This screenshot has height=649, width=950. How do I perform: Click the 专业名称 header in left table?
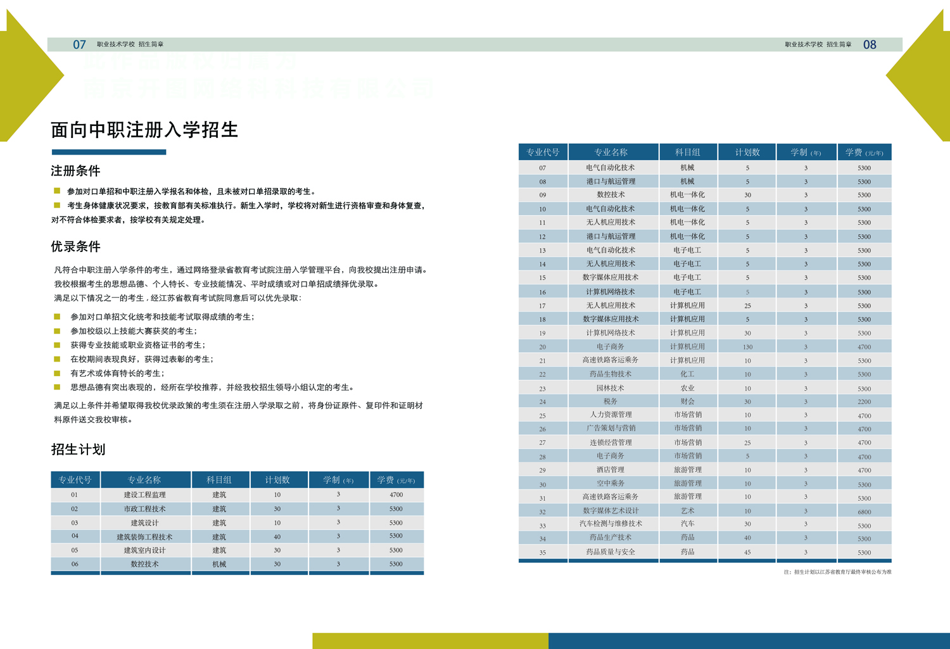pyautogui.click(x=146, y=479)
